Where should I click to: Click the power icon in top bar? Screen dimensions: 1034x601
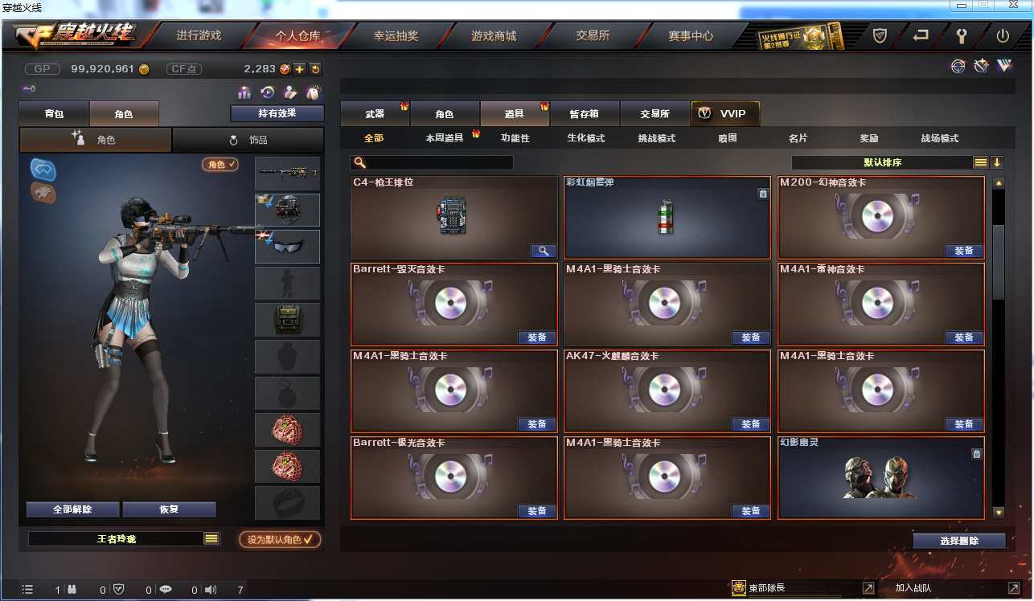click(x=1003, y=36)
